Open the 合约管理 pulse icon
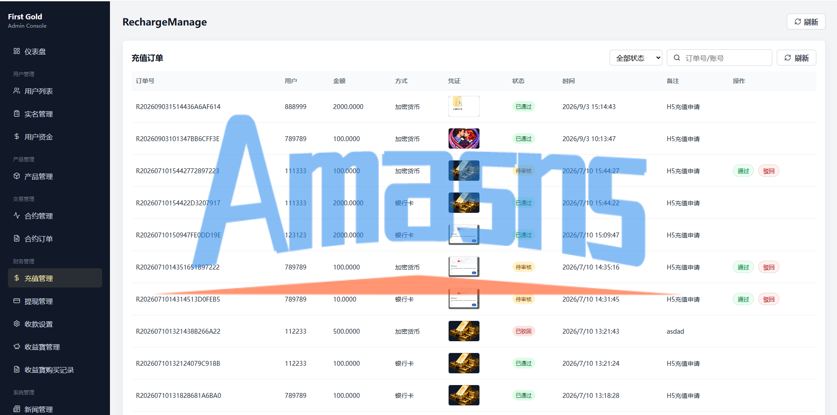The image size is (837, 415). click(x=17, y=215)
